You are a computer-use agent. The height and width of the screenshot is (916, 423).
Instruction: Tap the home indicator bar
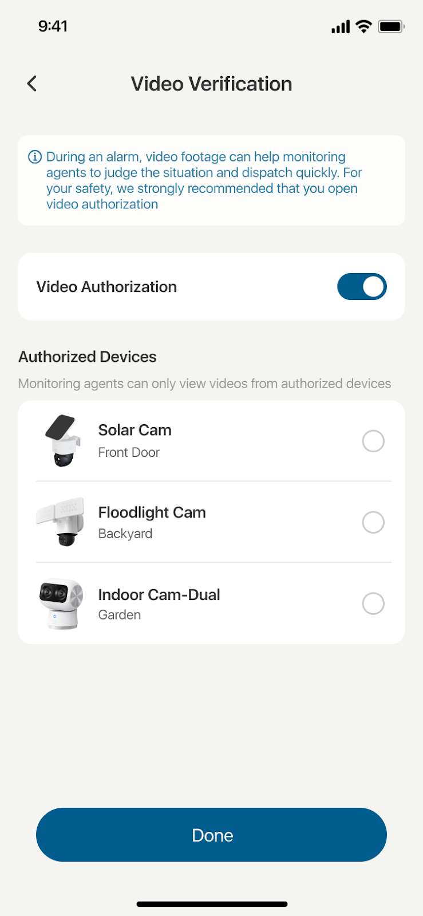pos(212,905)
